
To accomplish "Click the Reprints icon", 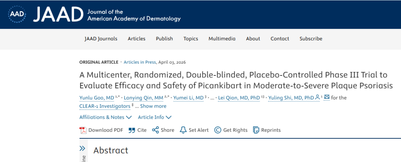I will click(256, 130).
